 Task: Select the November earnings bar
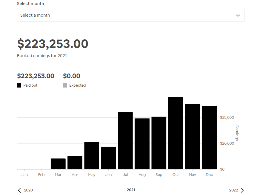click(x=193, y=137)
